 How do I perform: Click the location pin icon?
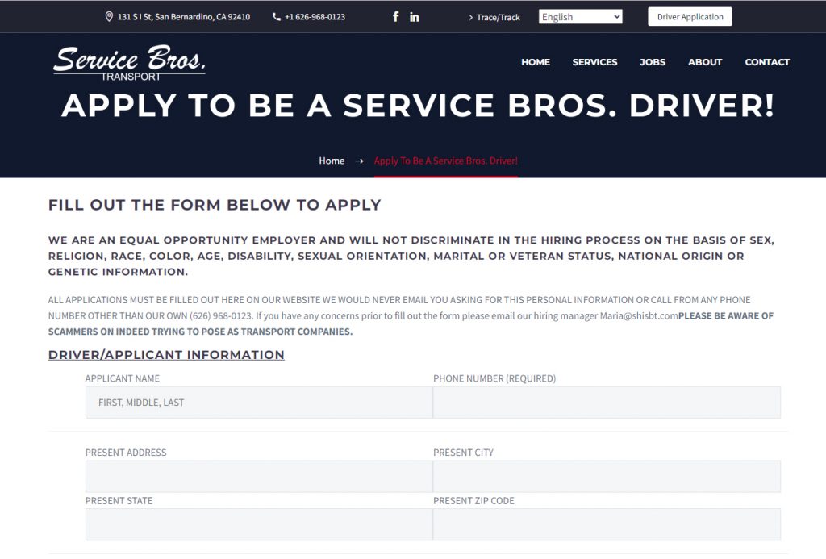pos(109,16)
